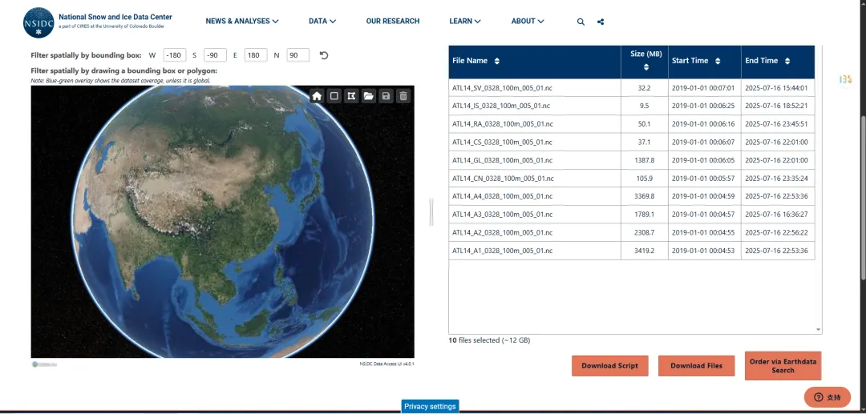
Task: Select file ATL14_A2_0328_100m_005_01.nc
Action: pyautogui.click(x=502, y=233)
